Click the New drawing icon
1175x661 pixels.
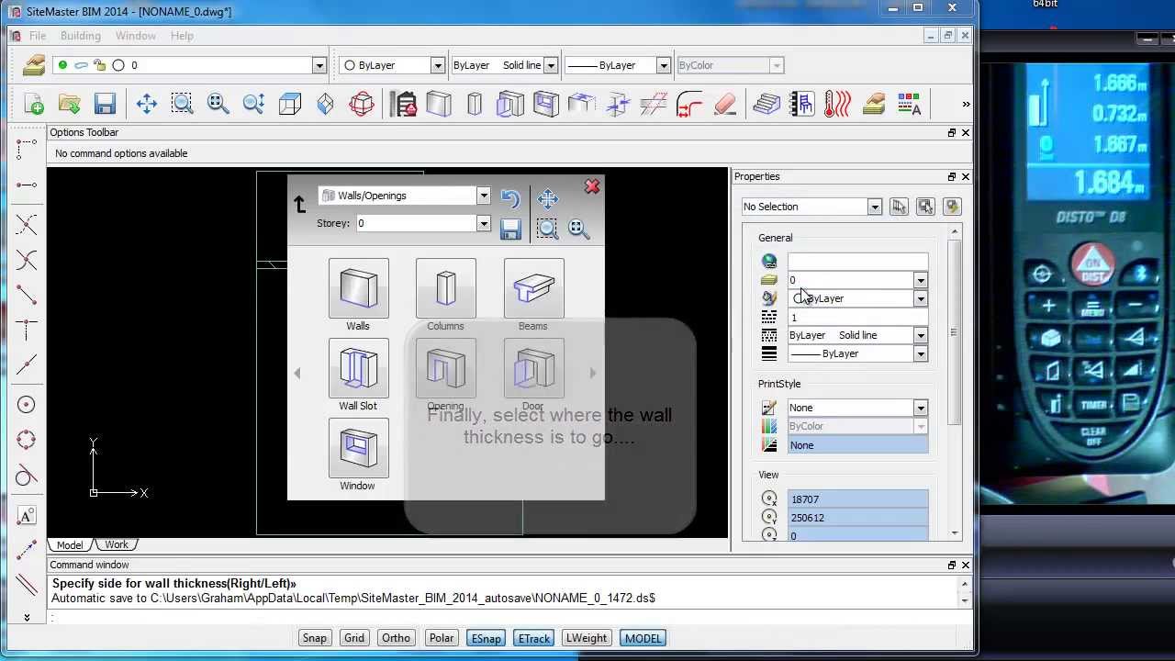[x=33, y=104]
